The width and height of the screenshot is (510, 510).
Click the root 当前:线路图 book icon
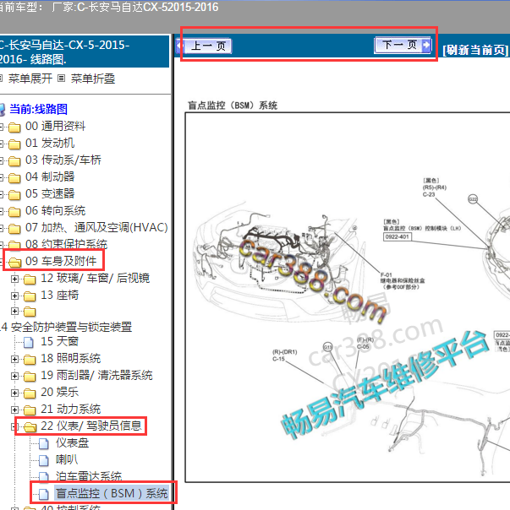point(2,110)
